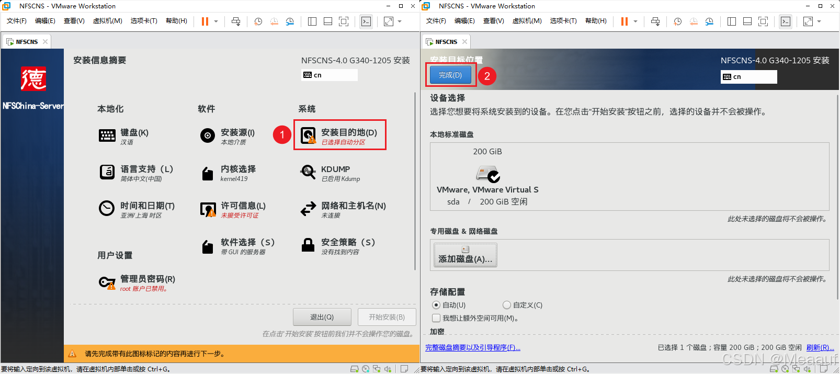Open Time and Date (时间和日期) clock icon
The height and width of the screenshot is (374, 840).
(107, 208)
